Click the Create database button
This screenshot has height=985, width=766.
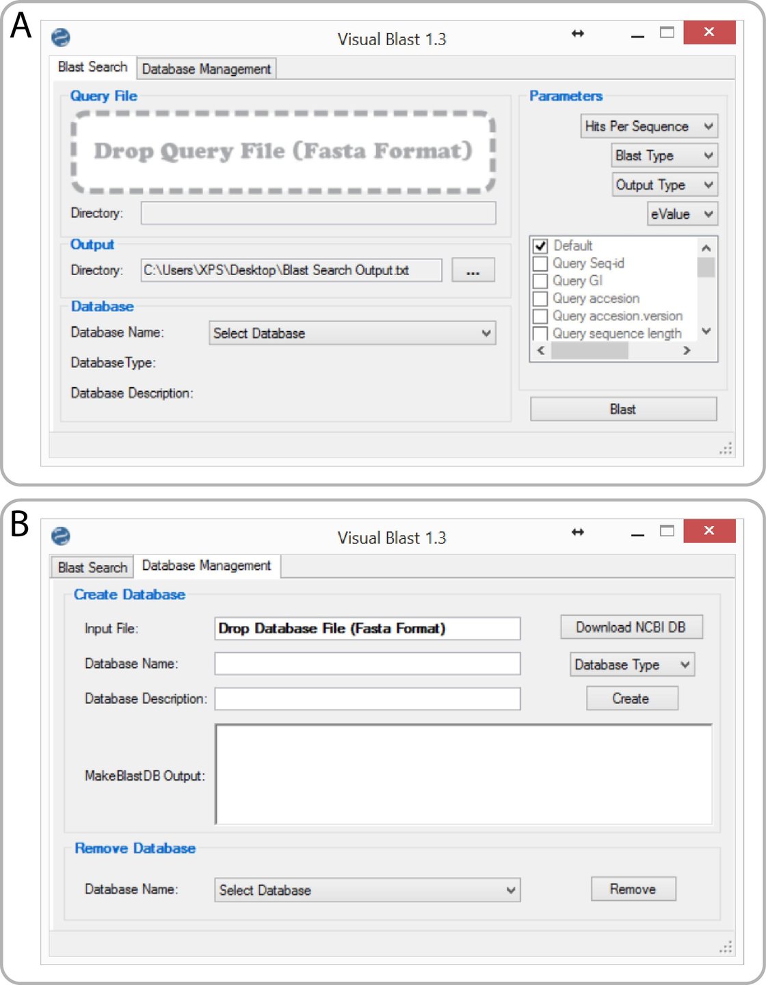[x=631, y=698]
